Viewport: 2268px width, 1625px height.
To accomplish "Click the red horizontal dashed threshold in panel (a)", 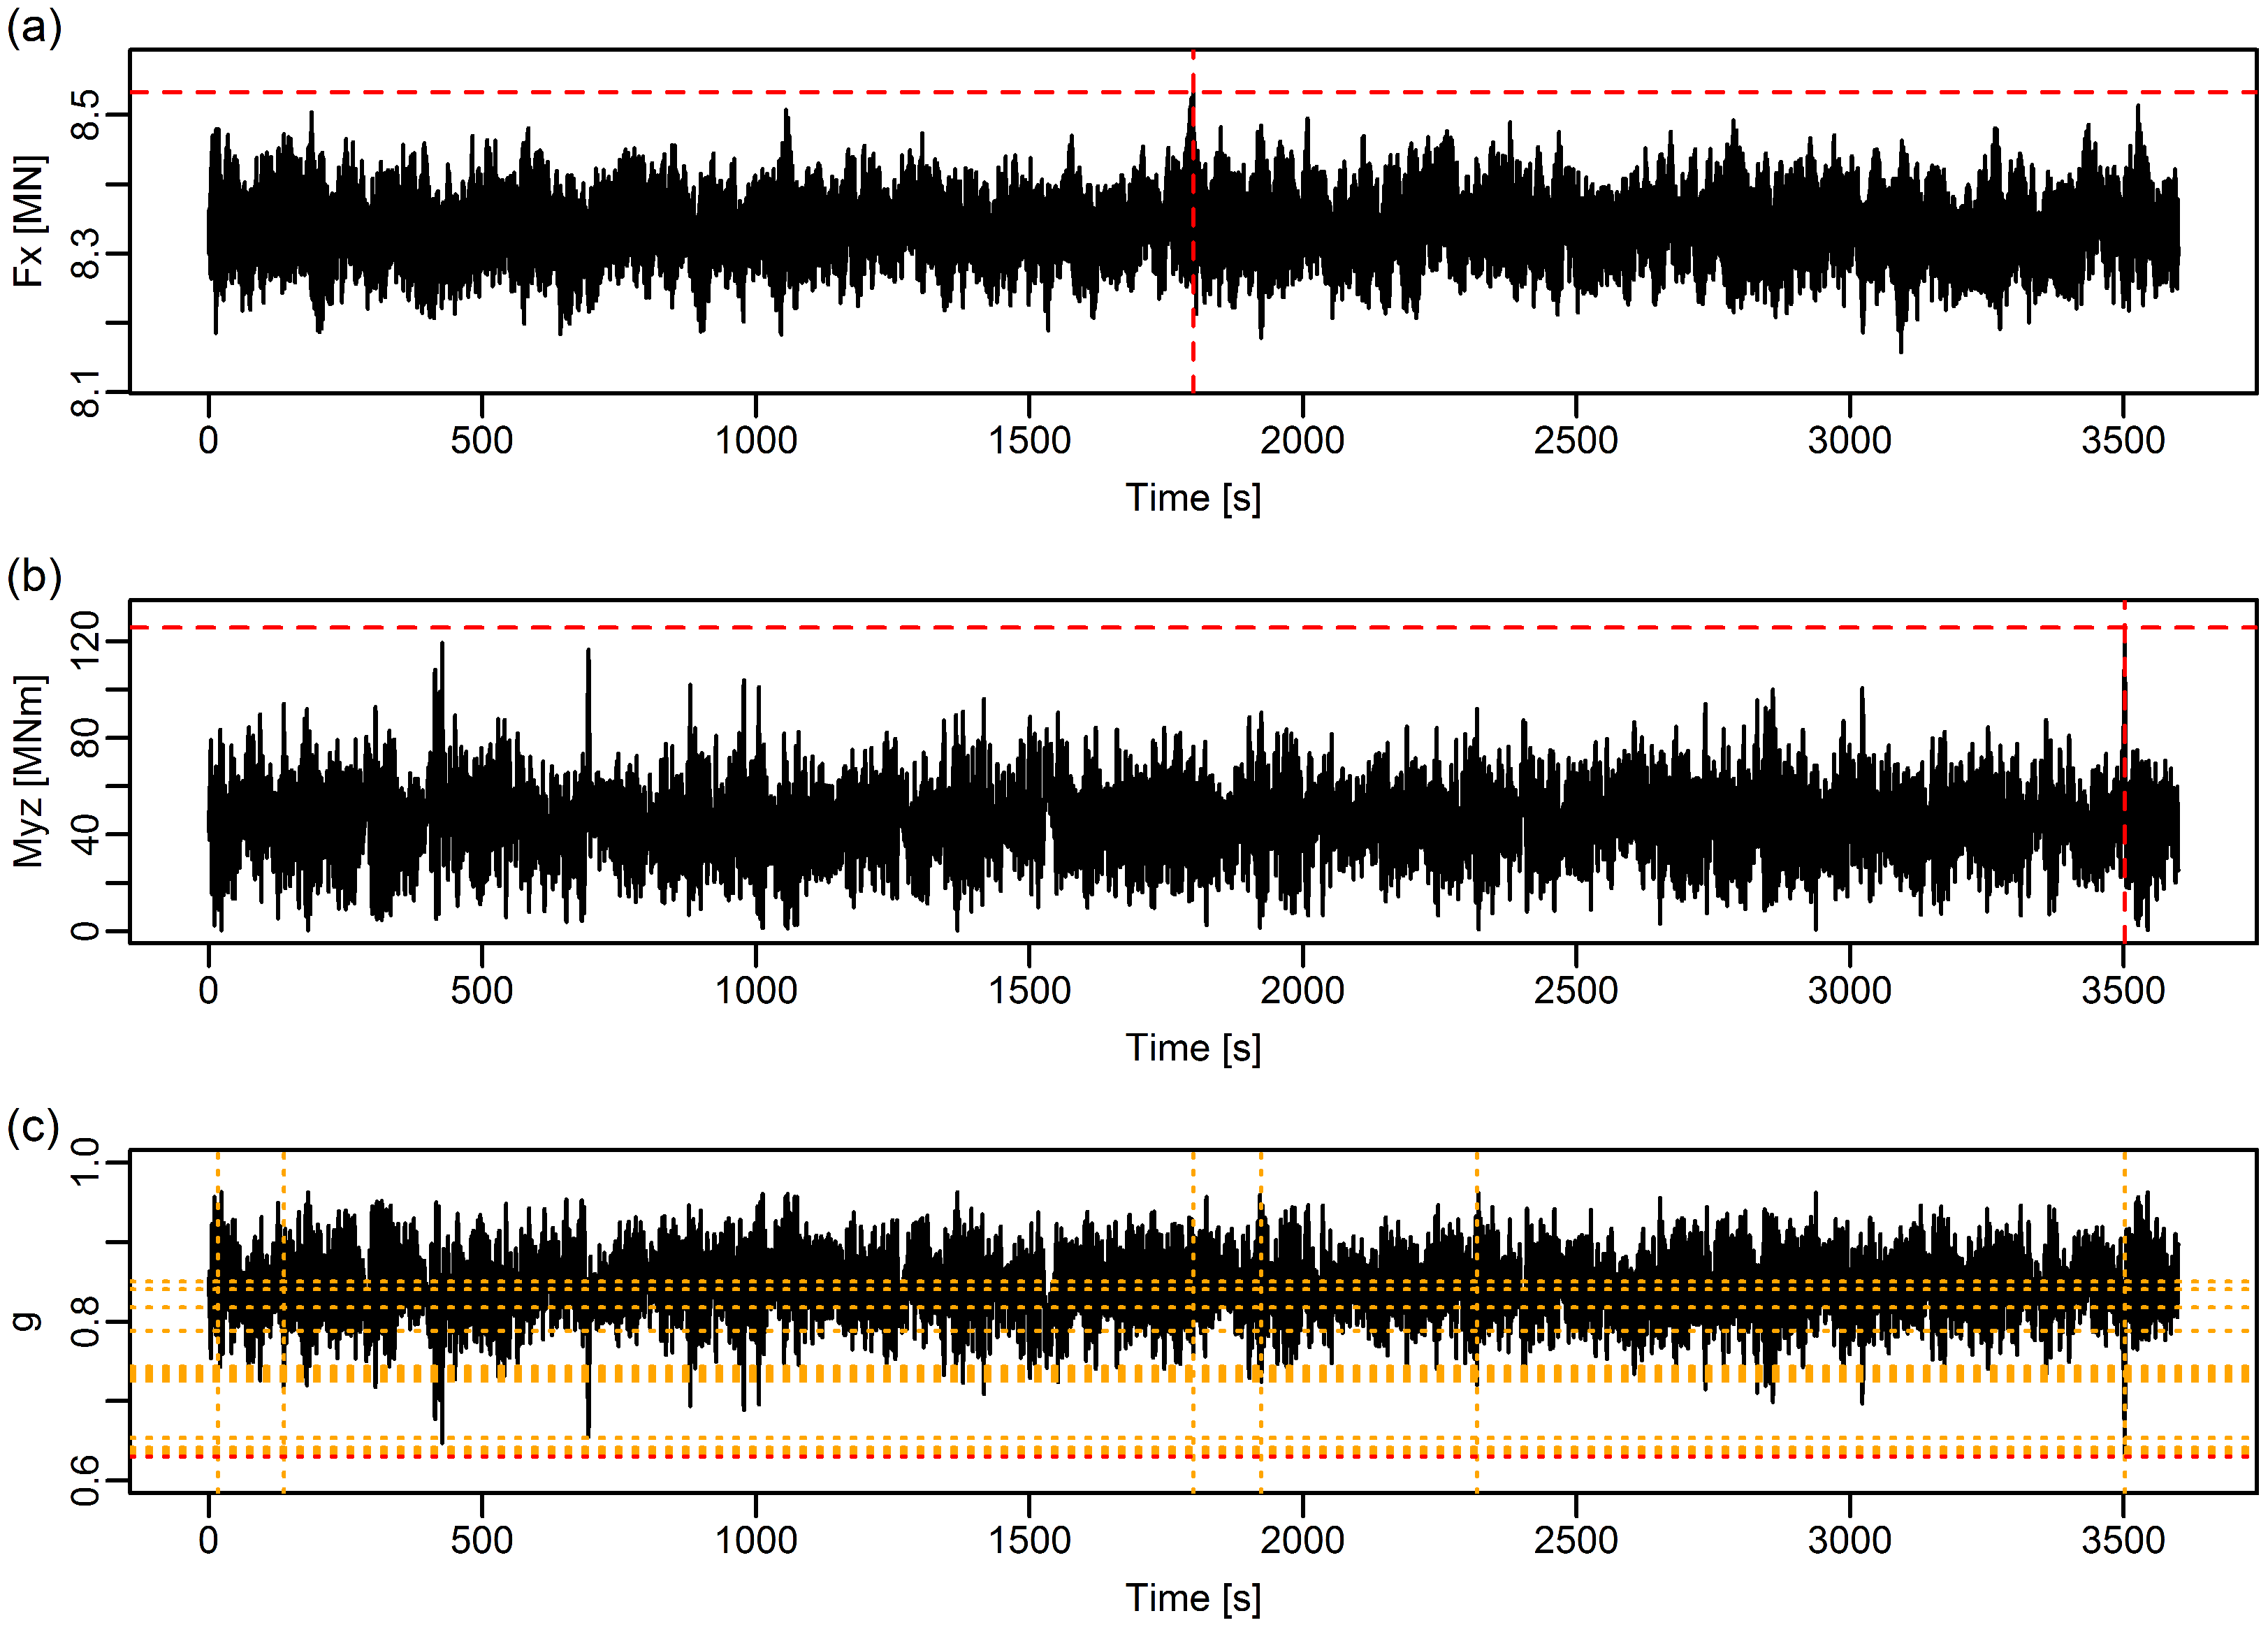I will pos(1193,92).
